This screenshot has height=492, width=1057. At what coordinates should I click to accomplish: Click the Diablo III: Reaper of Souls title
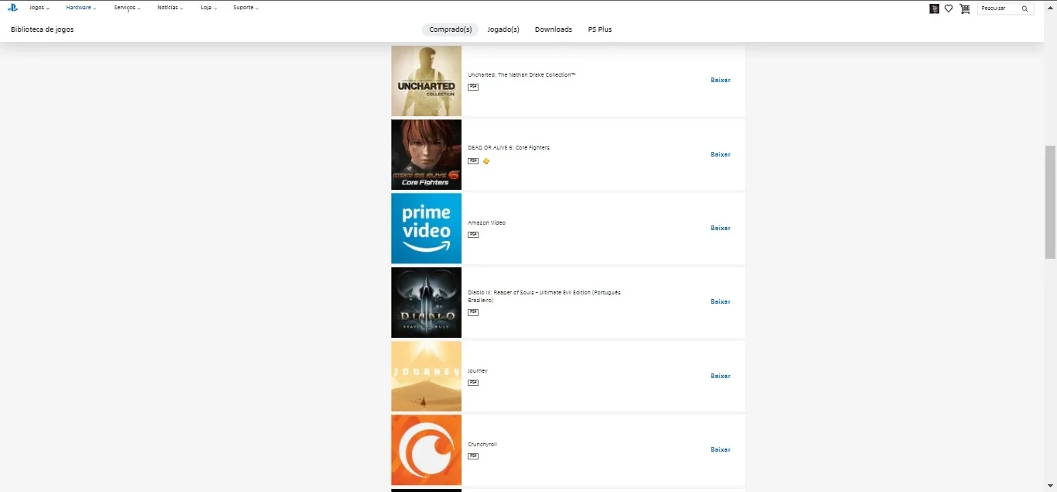click(544, 296)
